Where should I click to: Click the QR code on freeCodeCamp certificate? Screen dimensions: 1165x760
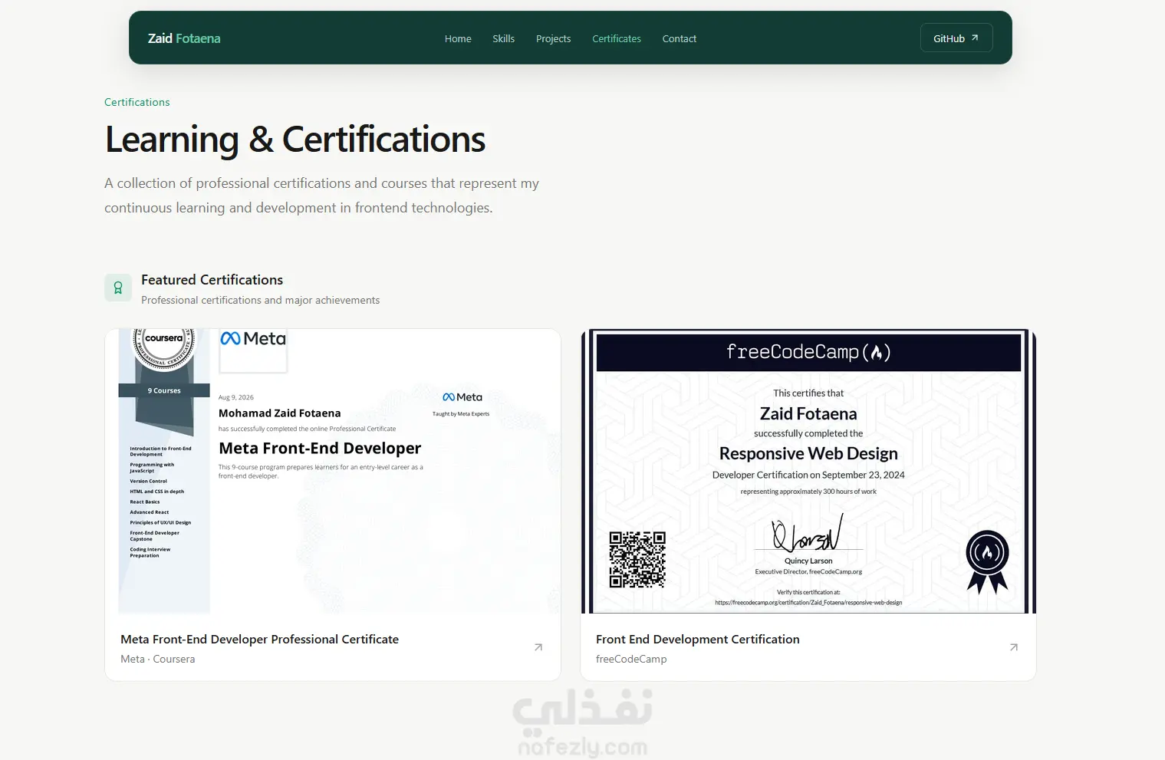pyautogui.click(x=637, y=559)
